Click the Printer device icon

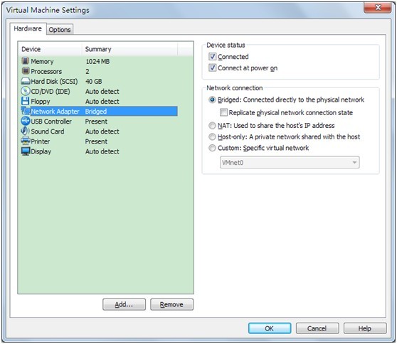coord(26,141)
